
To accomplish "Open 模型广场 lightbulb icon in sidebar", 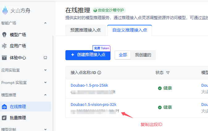I will pos(4,34).
